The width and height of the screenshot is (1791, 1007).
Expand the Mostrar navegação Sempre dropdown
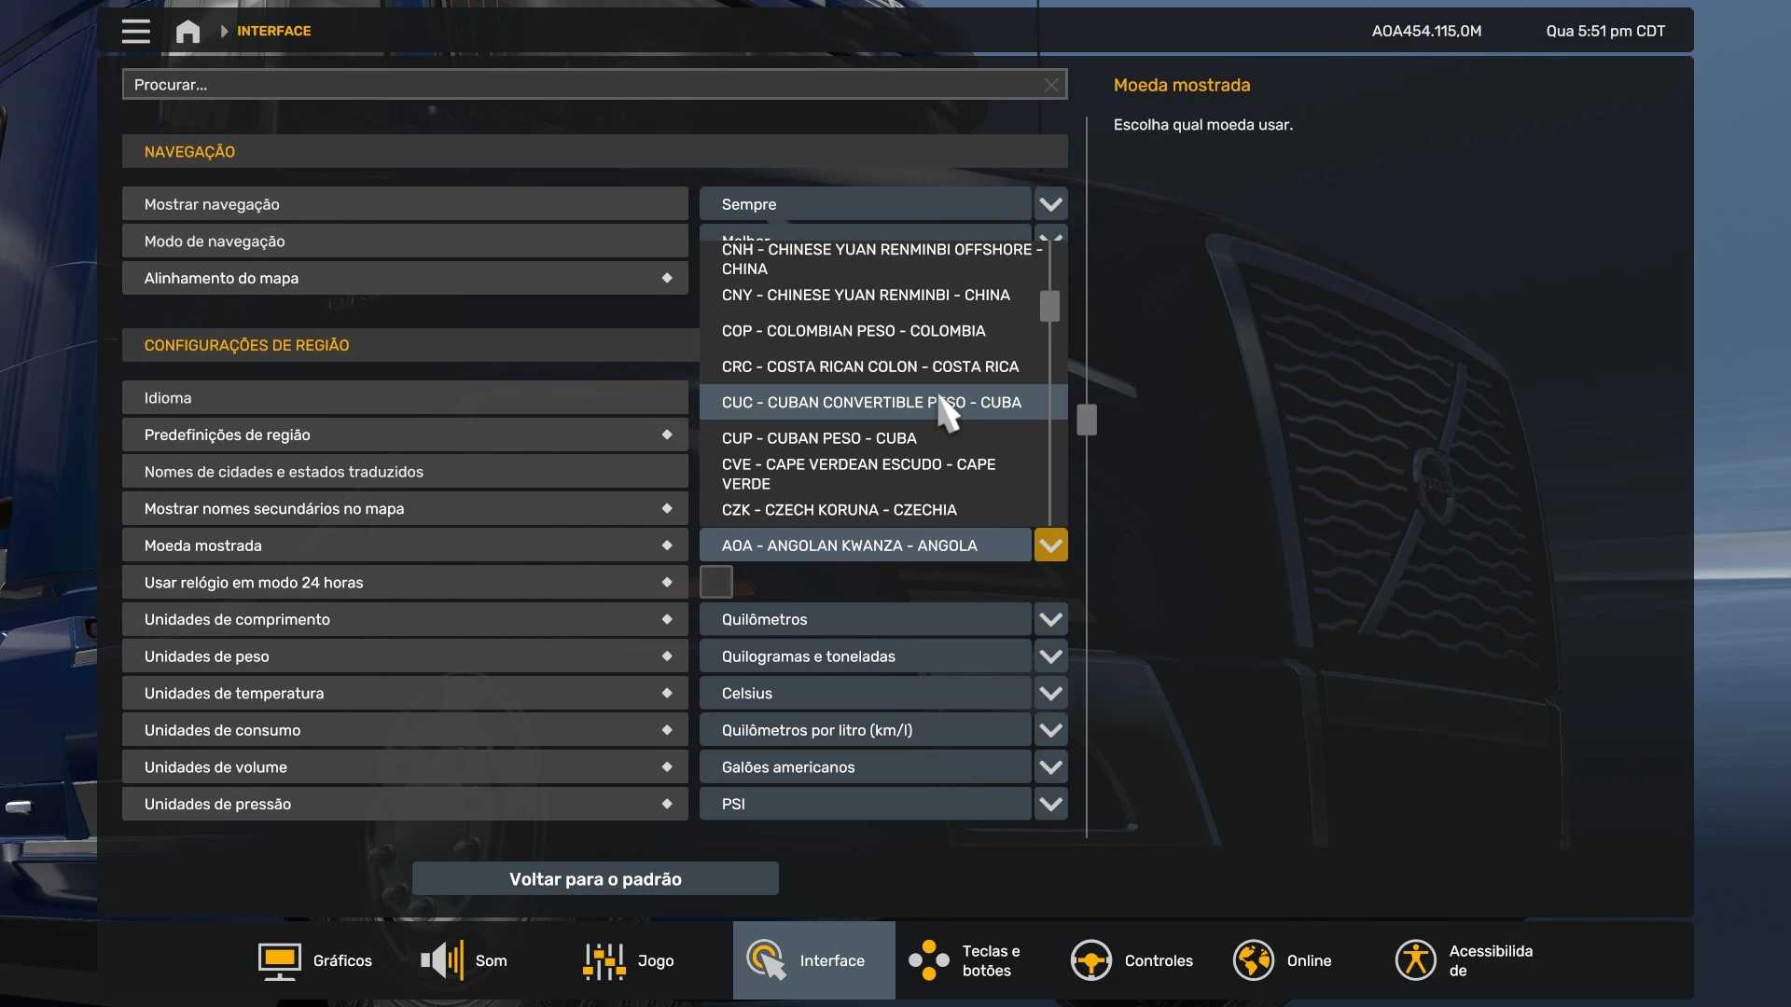(x=1050, y=204)
